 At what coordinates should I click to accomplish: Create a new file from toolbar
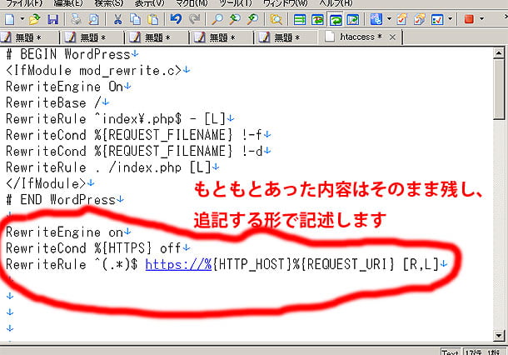8,18
